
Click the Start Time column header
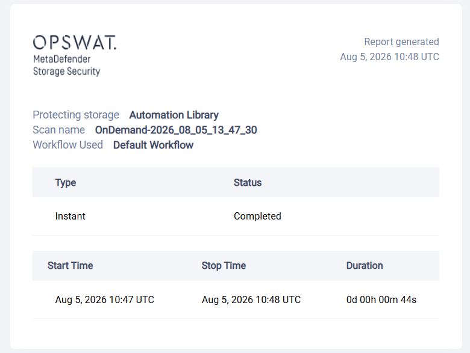(70, 266)
